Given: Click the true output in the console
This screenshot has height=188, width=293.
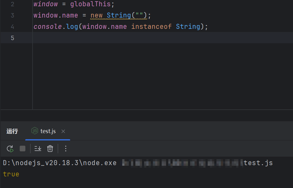Looking at the screenshot, I should point(11,174).
